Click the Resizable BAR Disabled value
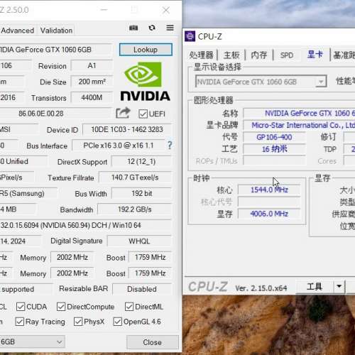Viewport: 355px width, 355px height. point(142,289)
